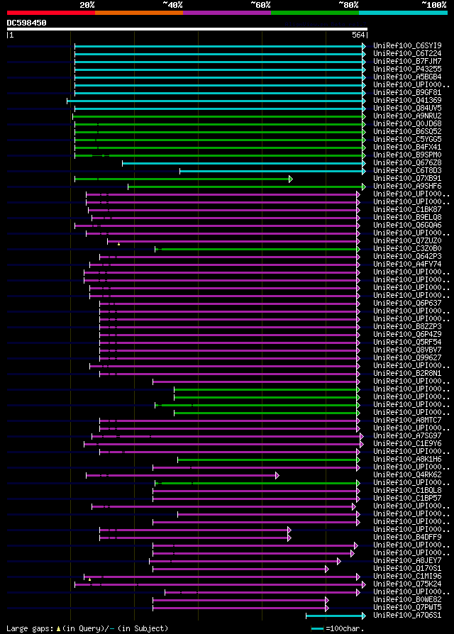Click the UniRef100_C1MI96 label

pyautogui.click(x=407, y=576)
